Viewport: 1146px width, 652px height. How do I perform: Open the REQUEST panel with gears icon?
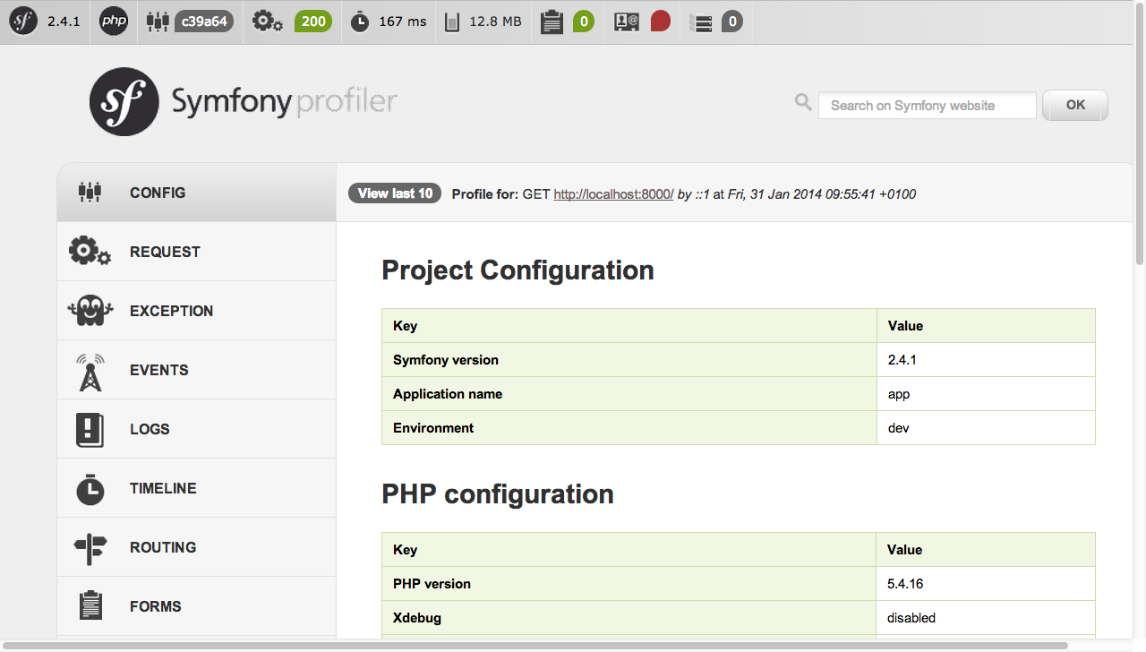[x=197, y=252]
